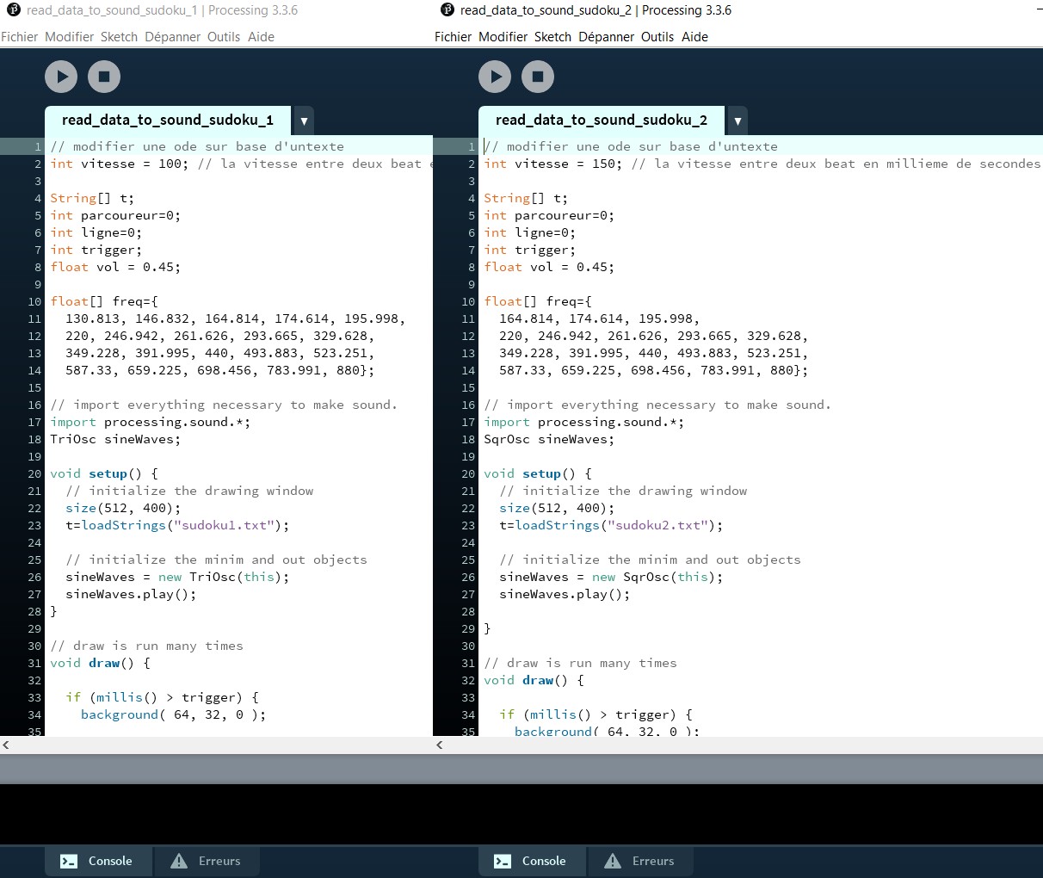Click "void setup() {" in sudoku_1
The height and width of the screenshot is (878, 1043).
click(x=104, y=473)
